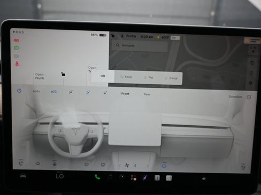Tap the LO cabin temperature setting

coord(60,176)
